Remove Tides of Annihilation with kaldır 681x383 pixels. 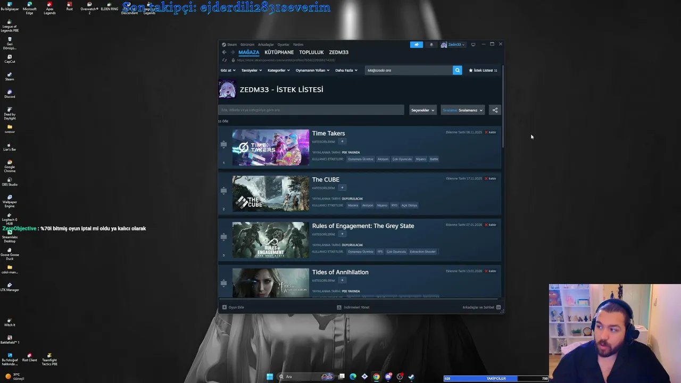(491, 271)
